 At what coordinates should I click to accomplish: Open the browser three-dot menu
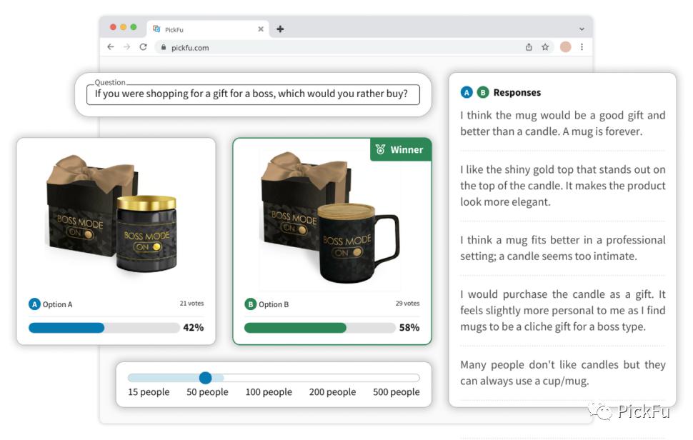click(x=582, y=47)
